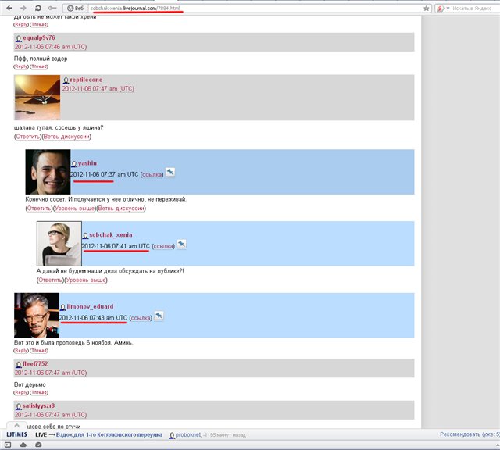Reload the page with the refresh icon

tap(37, 7)
